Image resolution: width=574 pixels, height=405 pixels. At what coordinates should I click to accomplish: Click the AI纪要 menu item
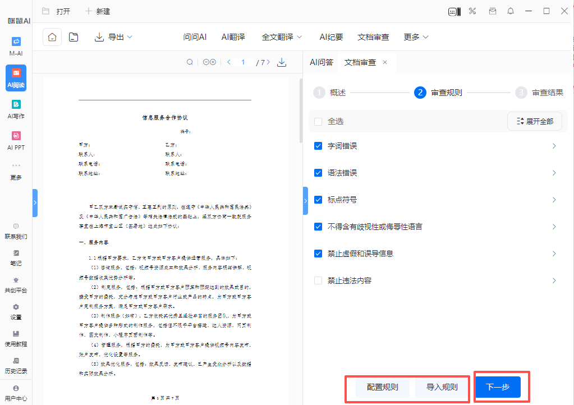331,37
